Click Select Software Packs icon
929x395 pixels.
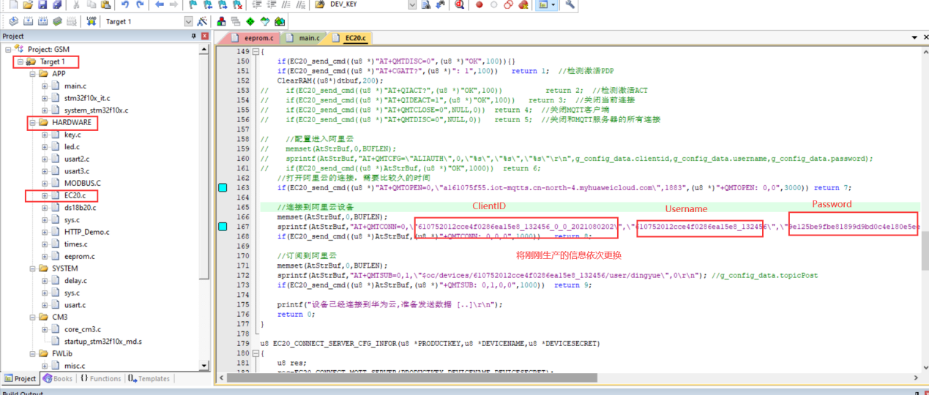265,21
